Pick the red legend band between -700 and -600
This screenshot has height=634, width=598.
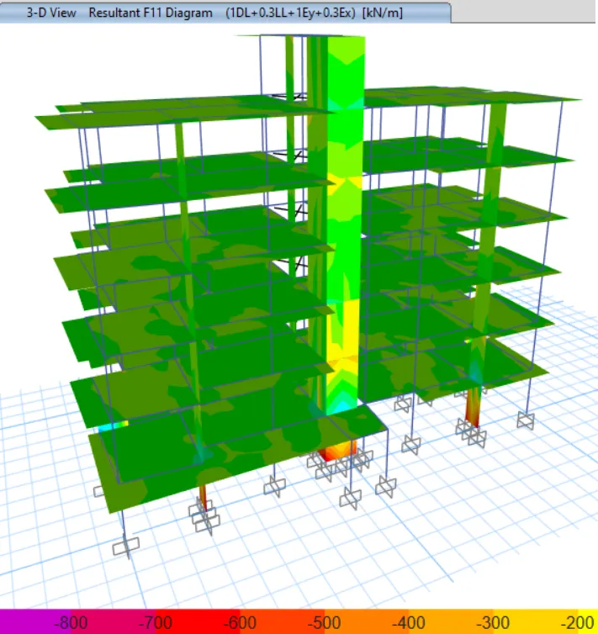[x=198, y=622]
